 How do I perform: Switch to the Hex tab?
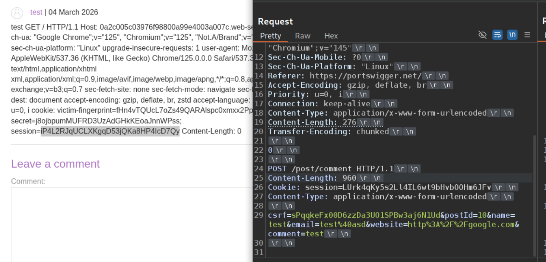pos(331,36)
